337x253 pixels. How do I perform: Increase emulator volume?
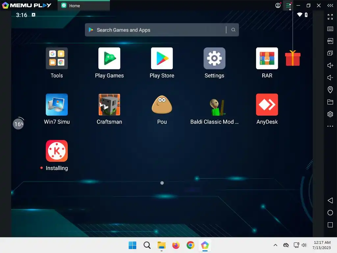[330, 65]
